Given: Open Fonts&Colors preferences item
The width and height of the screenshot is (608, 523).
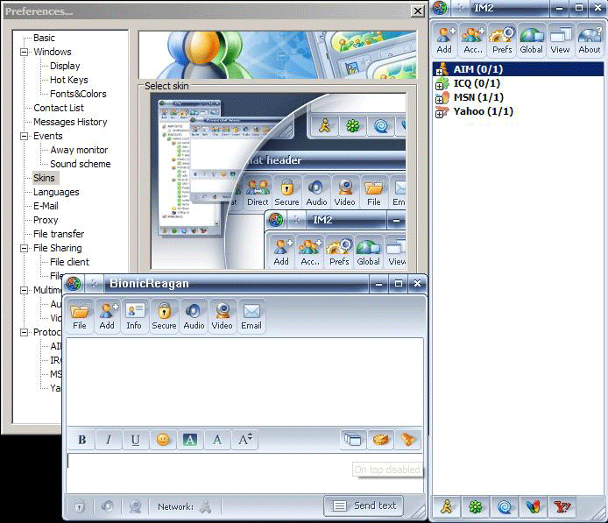Looking at the screenshot, I should pos(78,94).
